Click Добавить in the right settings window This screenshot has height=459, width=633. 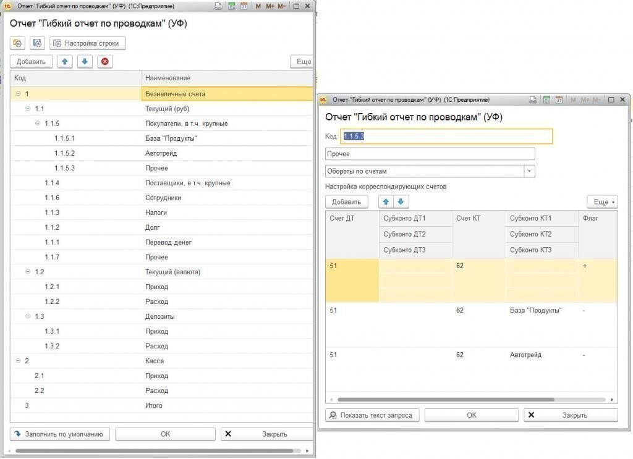pyautogui.click(x=346, y=201)
